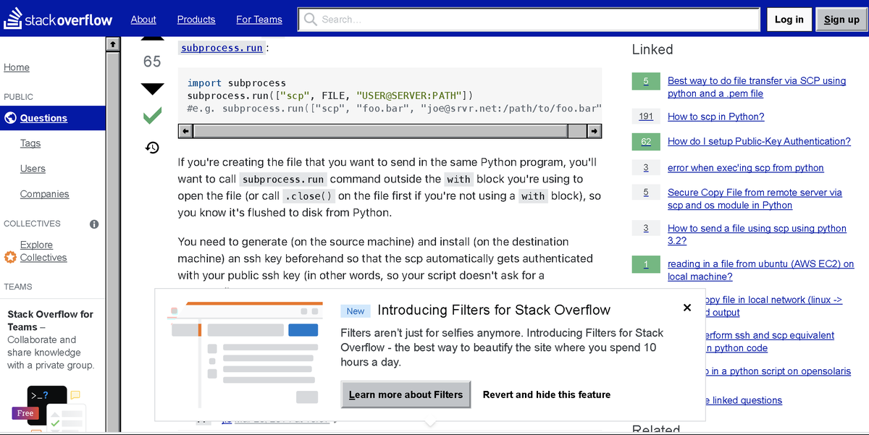Click the 191 score badge
Screen dimensions: 869x435
click(646, 117)
